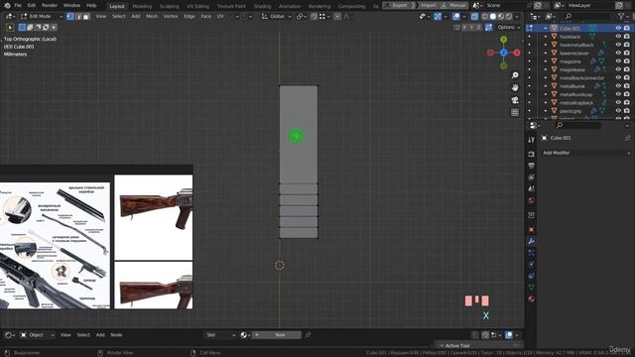
Task: Hide hookback object in viewport
Action: coord(618,37)
